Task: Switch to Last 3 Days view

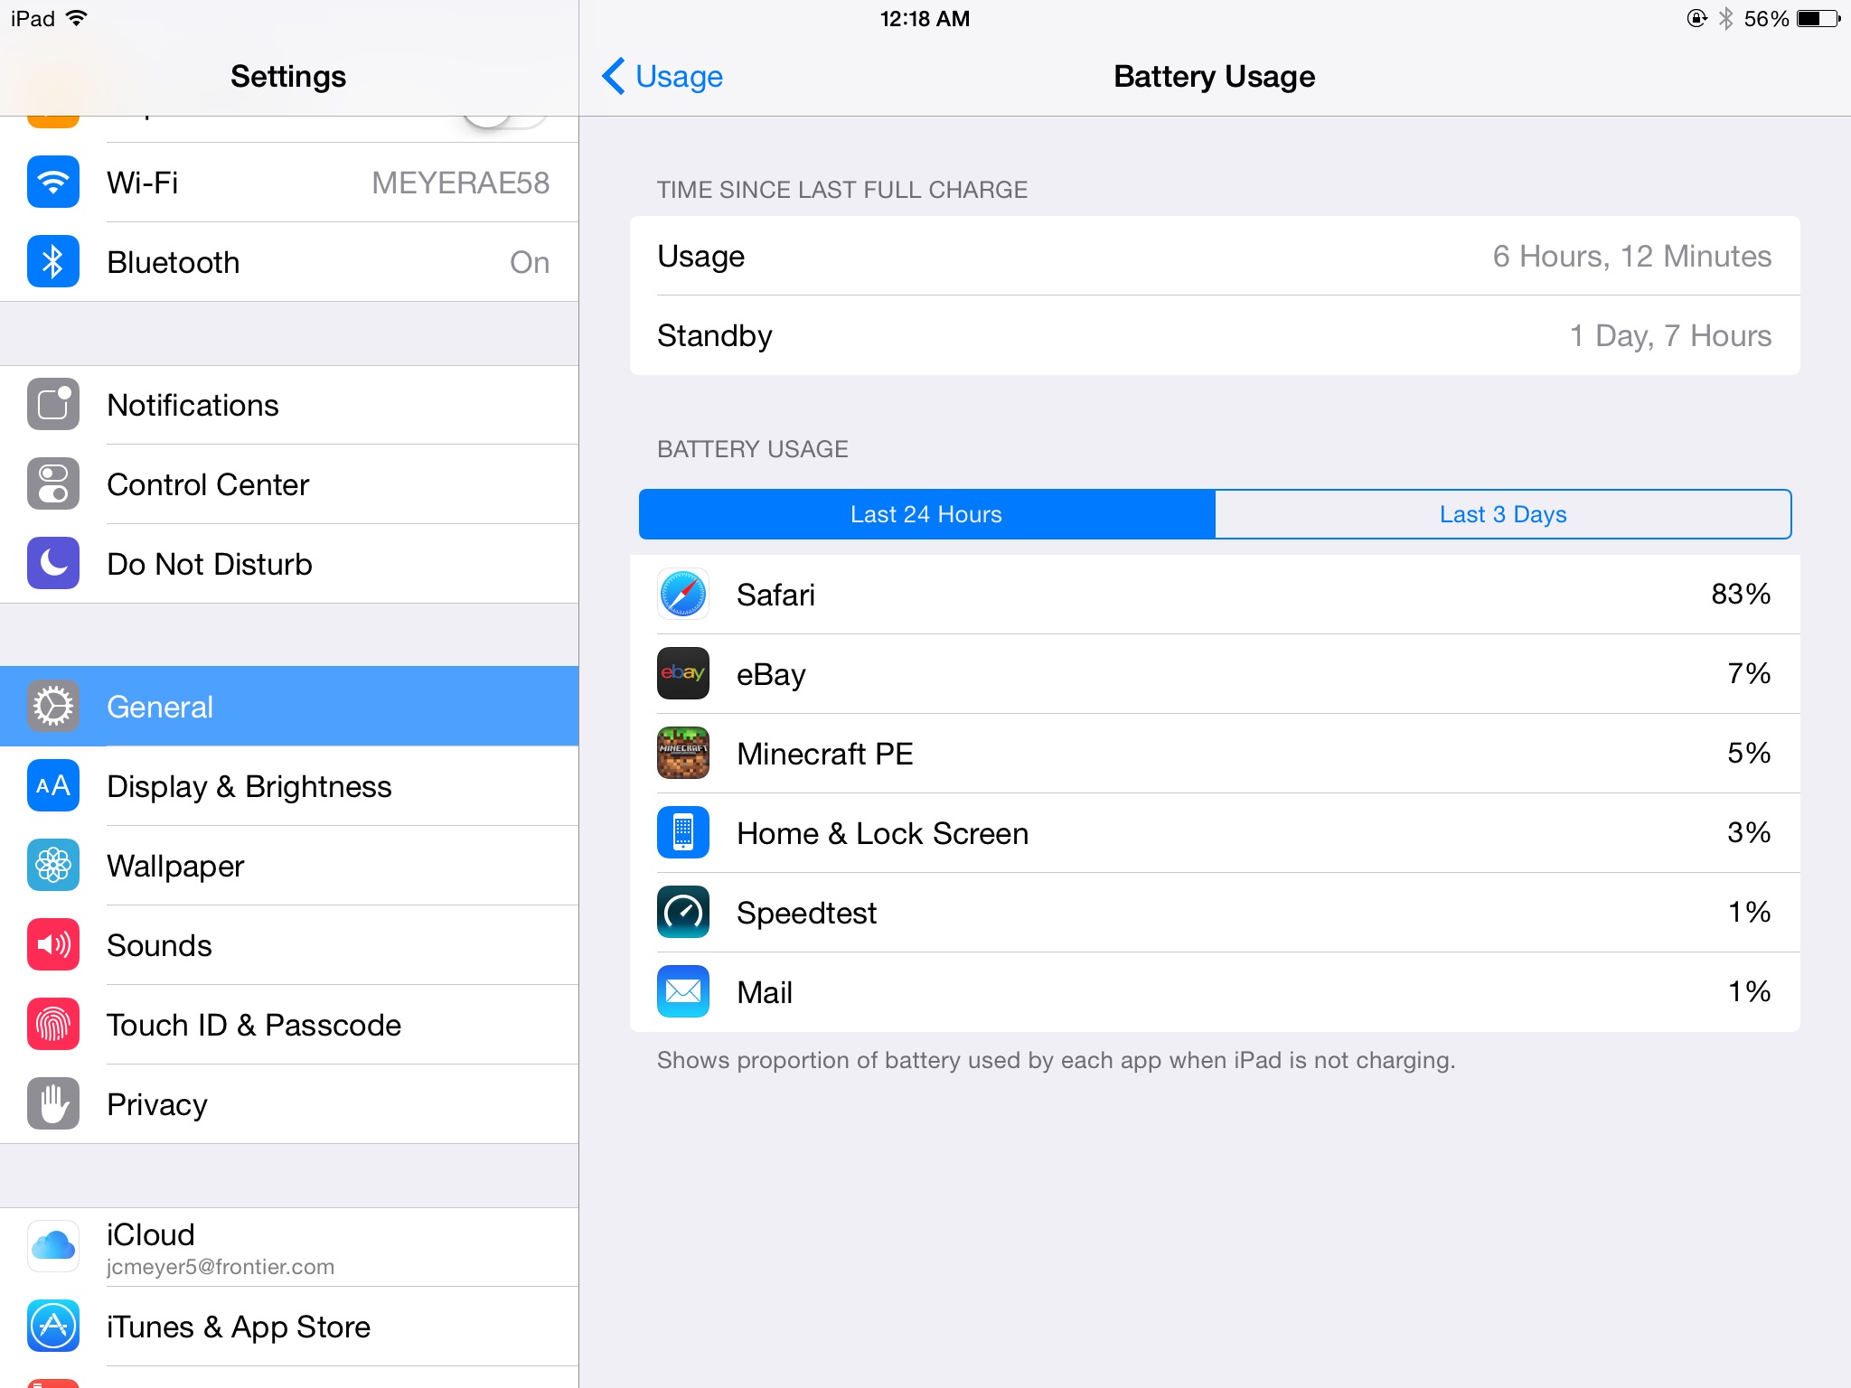Action: pos(1503,514)
